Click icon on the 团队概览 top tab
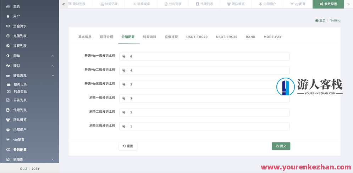353x173 pixels. click(229, 4)
